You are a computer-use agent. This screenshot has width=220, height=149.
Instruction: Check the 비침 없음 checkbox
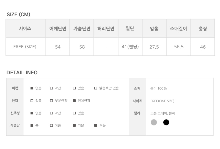(32, 88)
